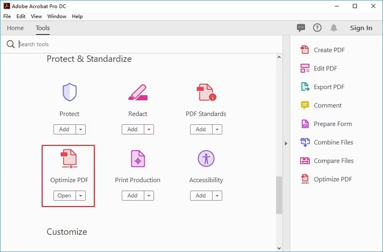This screenshot has width=383, height=252.
Task: Click the Comment speech bubble icon in the sidebar
Action: [x=305, y=105]
